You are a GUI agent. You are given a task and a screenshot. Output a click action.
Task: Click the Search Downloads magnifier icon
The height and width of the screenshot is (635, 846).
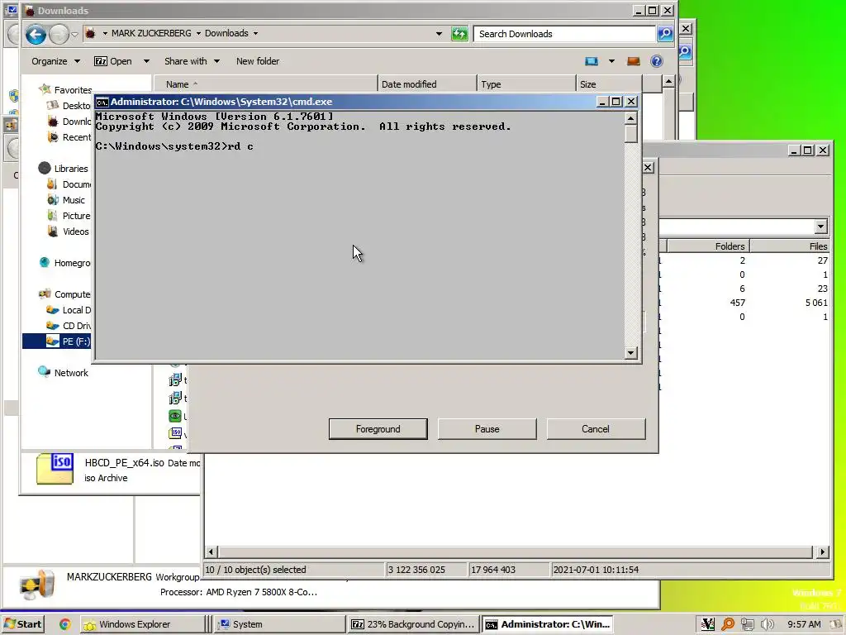click(665, 33)
